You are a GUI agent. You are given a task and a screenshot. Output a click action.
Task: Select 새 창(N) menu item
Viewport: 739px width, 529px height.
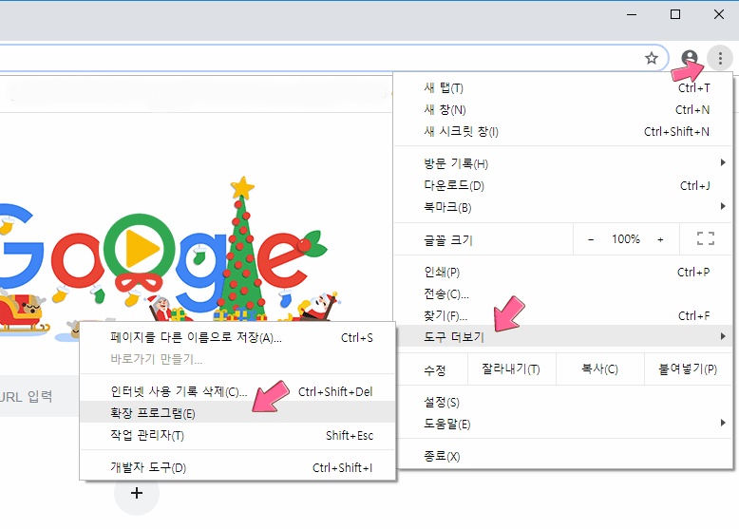pyautogui.click(x=563, y=110)
